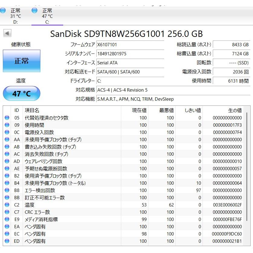
Task: Click total host writes value 7124 GB
Action: point(232,54)
